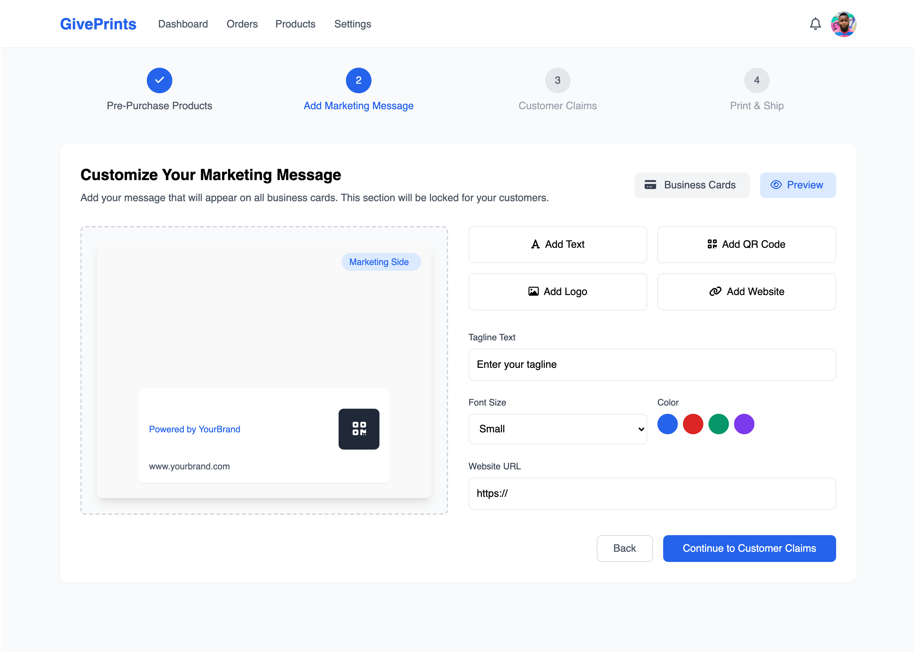914x652 pixels.
Task: Click the step 3 circle
Action: click(x=557, y=80)
